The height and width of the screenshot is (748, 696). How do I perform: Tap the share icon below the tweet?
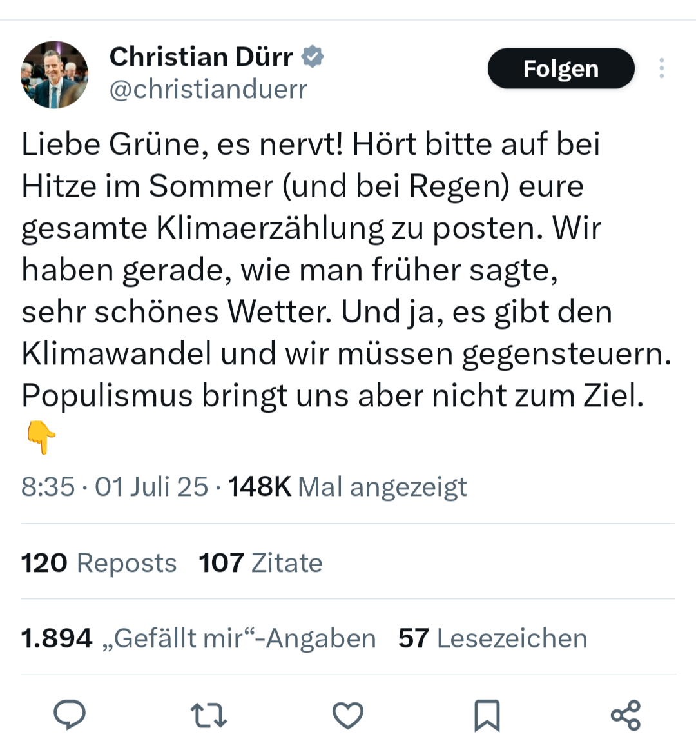click(625, 715)
